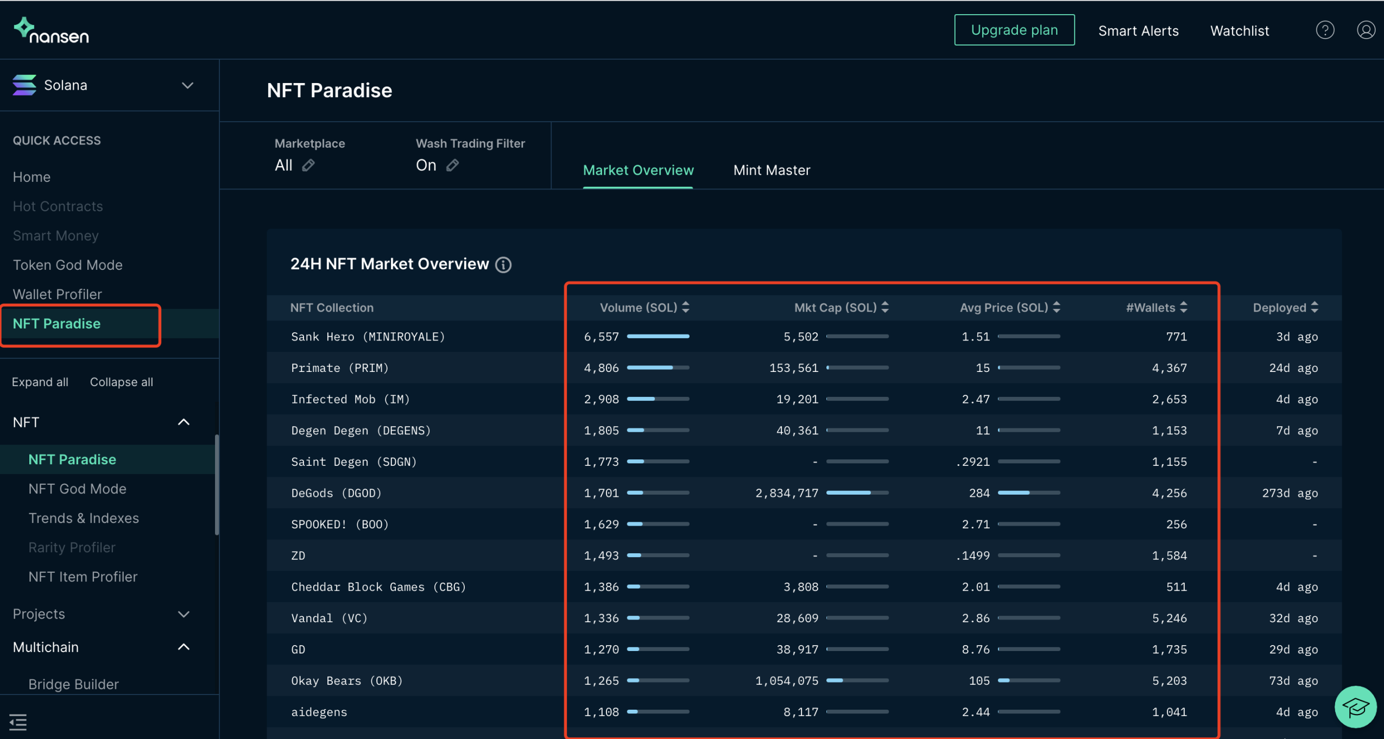The height and width of the screenshot is (739, 1384).
Task: Click the Upgrade plan button
Action: tap(1014, 30)
